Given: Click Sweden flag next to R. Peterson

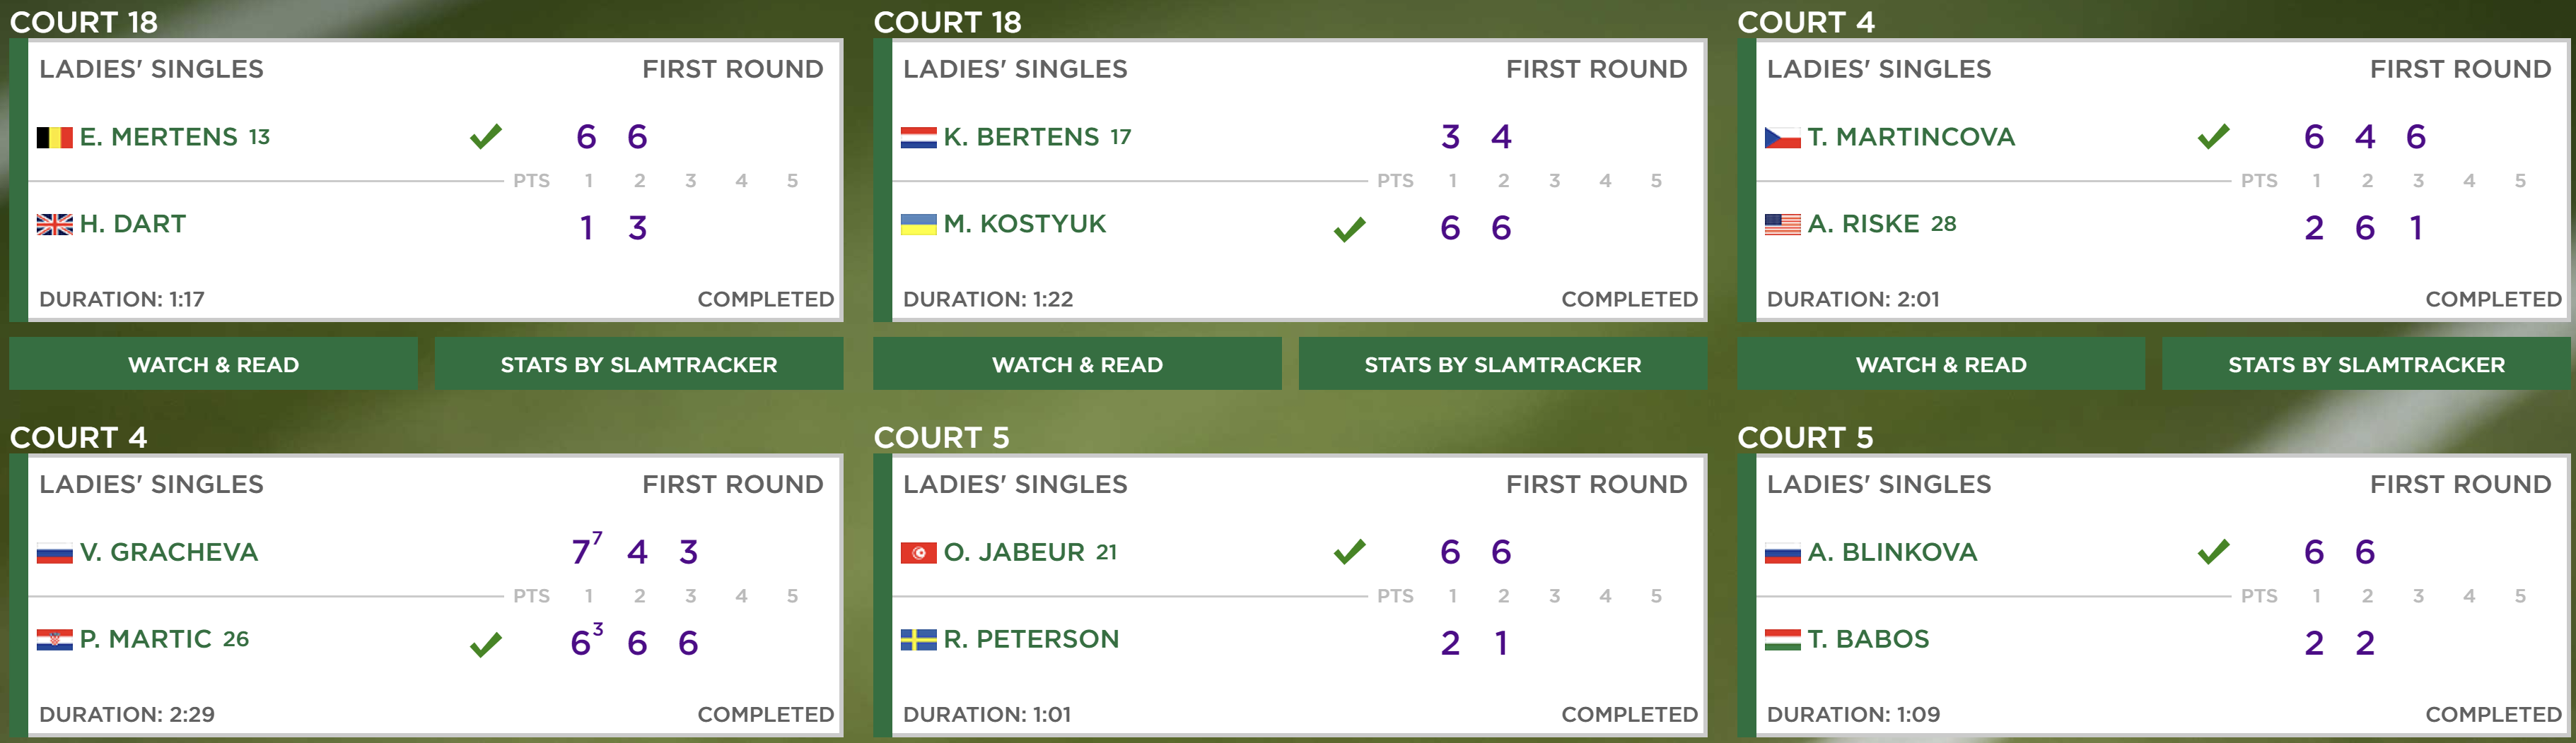Looking at the screenshot, I should pos(918,640).
